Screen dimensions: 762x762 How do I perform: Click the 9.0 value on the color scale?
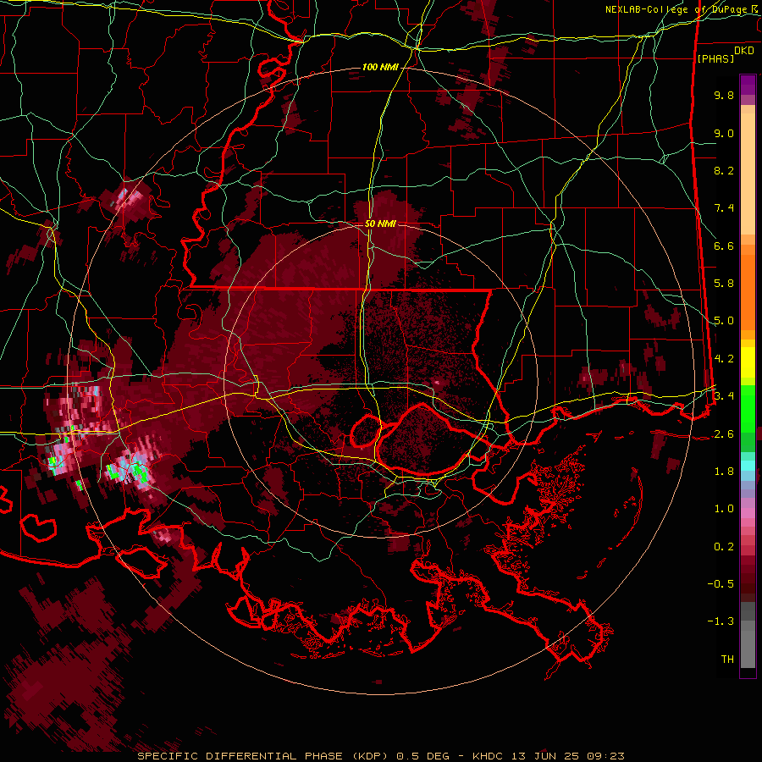tap(724, 133)
